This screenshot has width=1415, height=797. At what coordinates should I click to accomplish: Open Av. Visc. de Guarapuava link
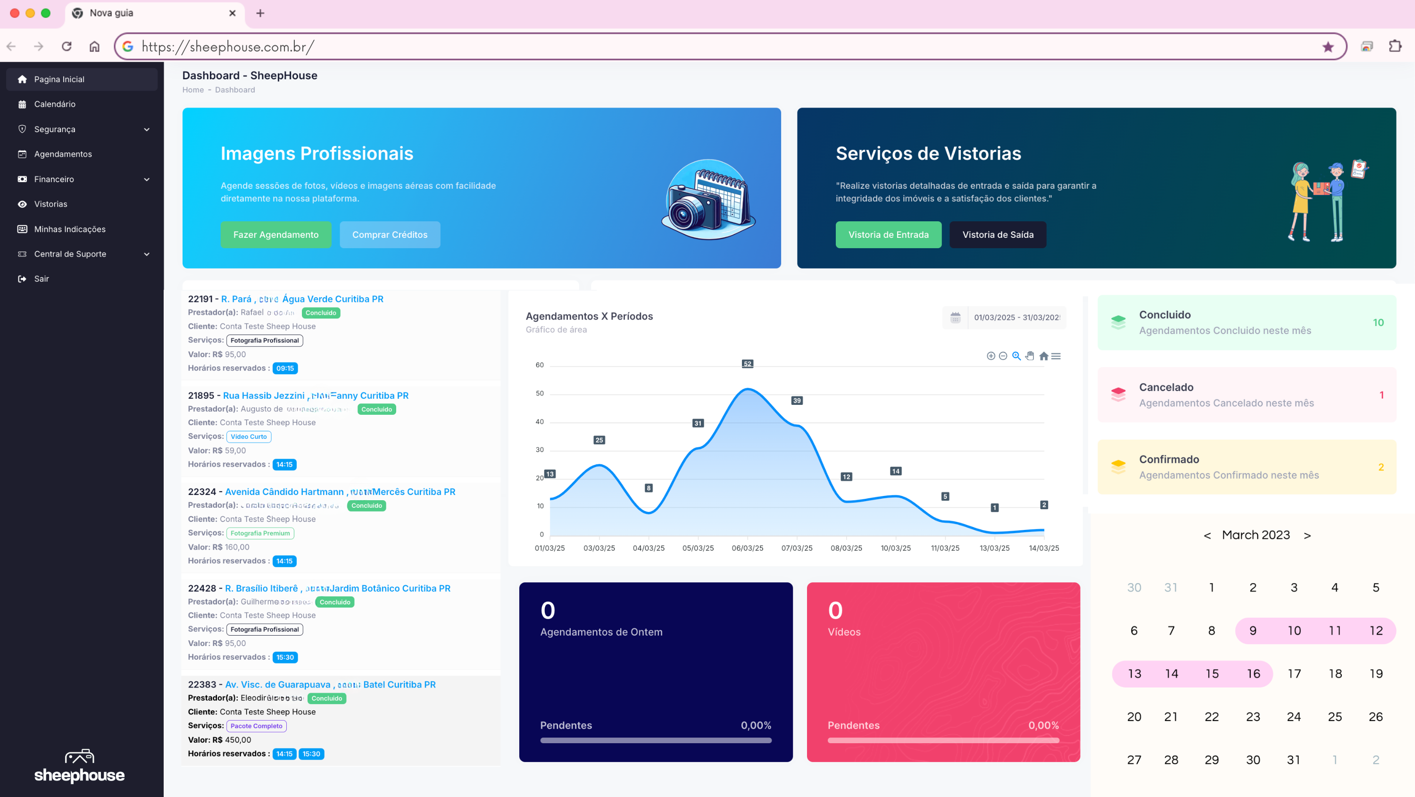(330, 685)
